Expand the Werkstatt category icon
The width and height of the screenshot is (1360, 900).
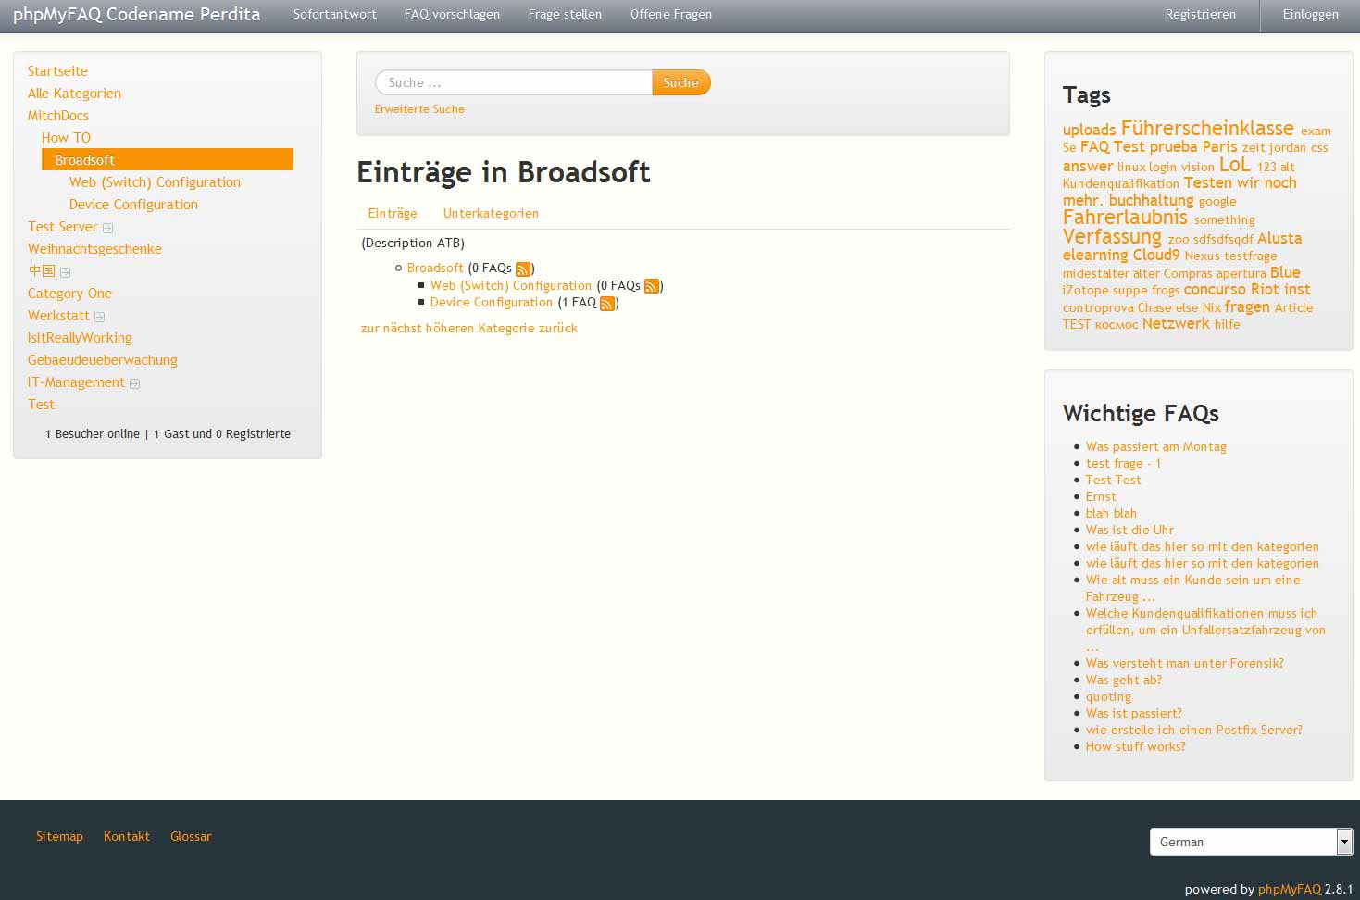[x=100, y=317]
